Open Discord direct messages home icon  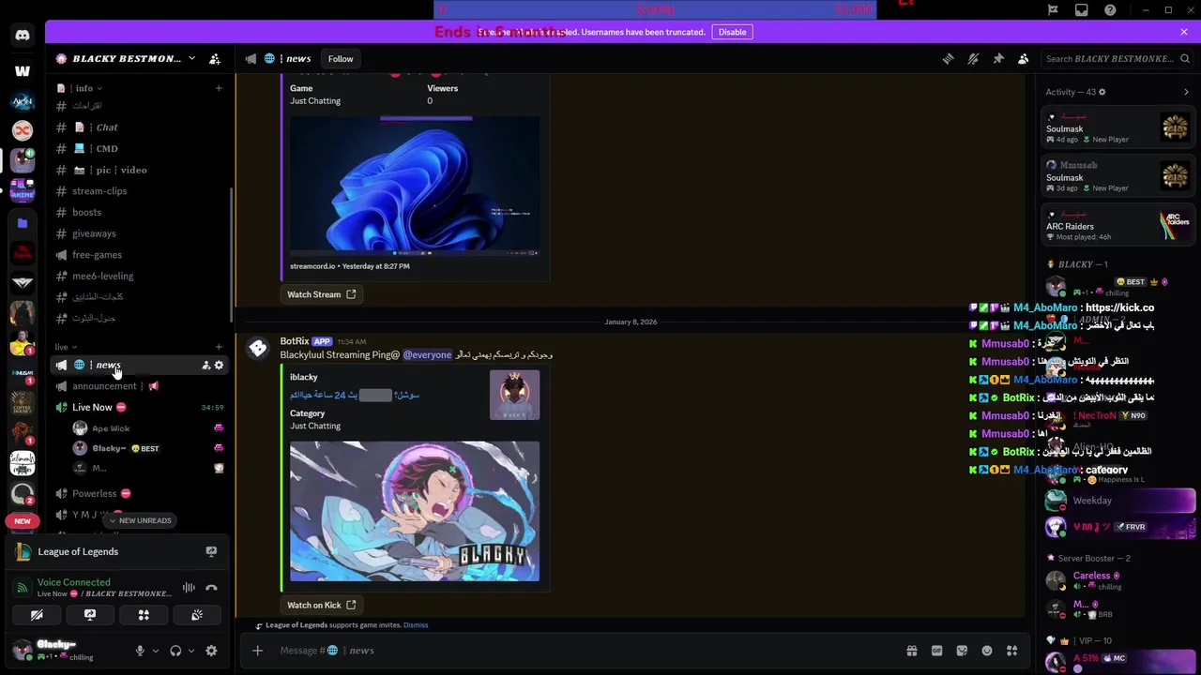click(23, 36)
